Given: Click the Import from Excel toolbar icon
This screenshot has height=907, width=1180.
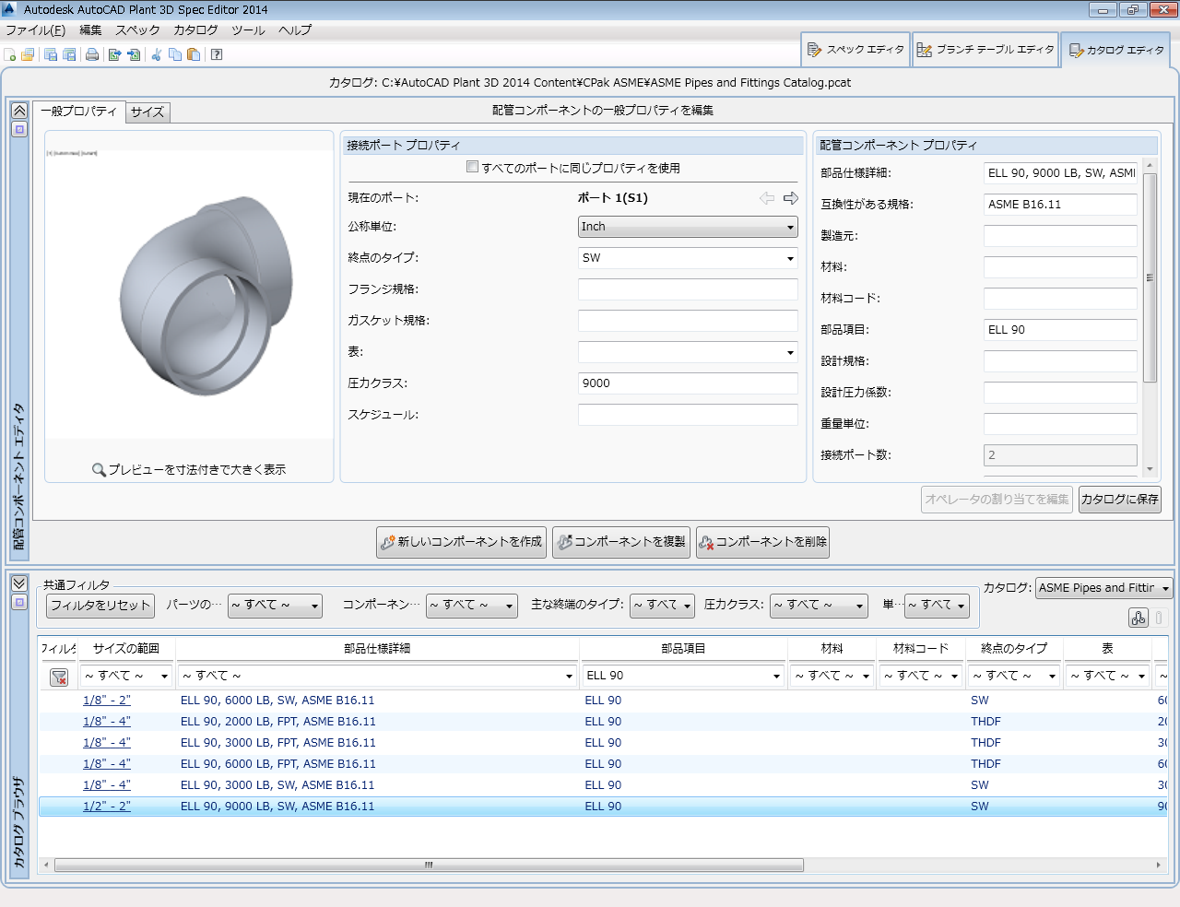Looking at the screenshot, I should click(134, 54).
